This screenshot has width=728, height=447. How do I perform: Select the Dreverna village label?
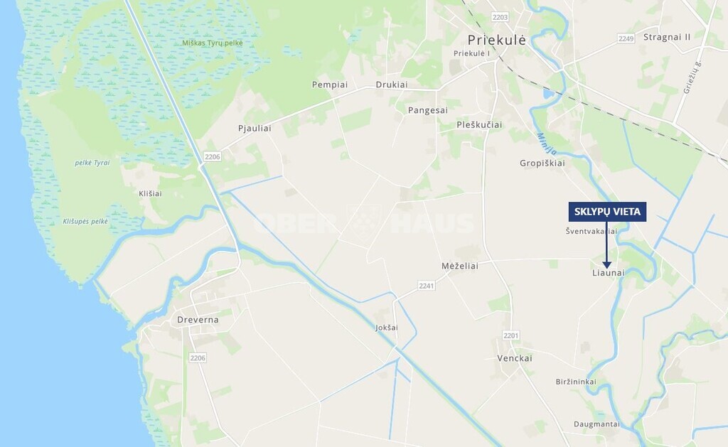click(x=198, y=320)
